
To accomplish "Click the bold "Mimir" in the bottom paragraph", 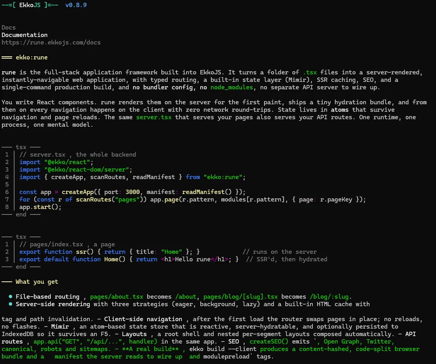I will tap(60, 327).
